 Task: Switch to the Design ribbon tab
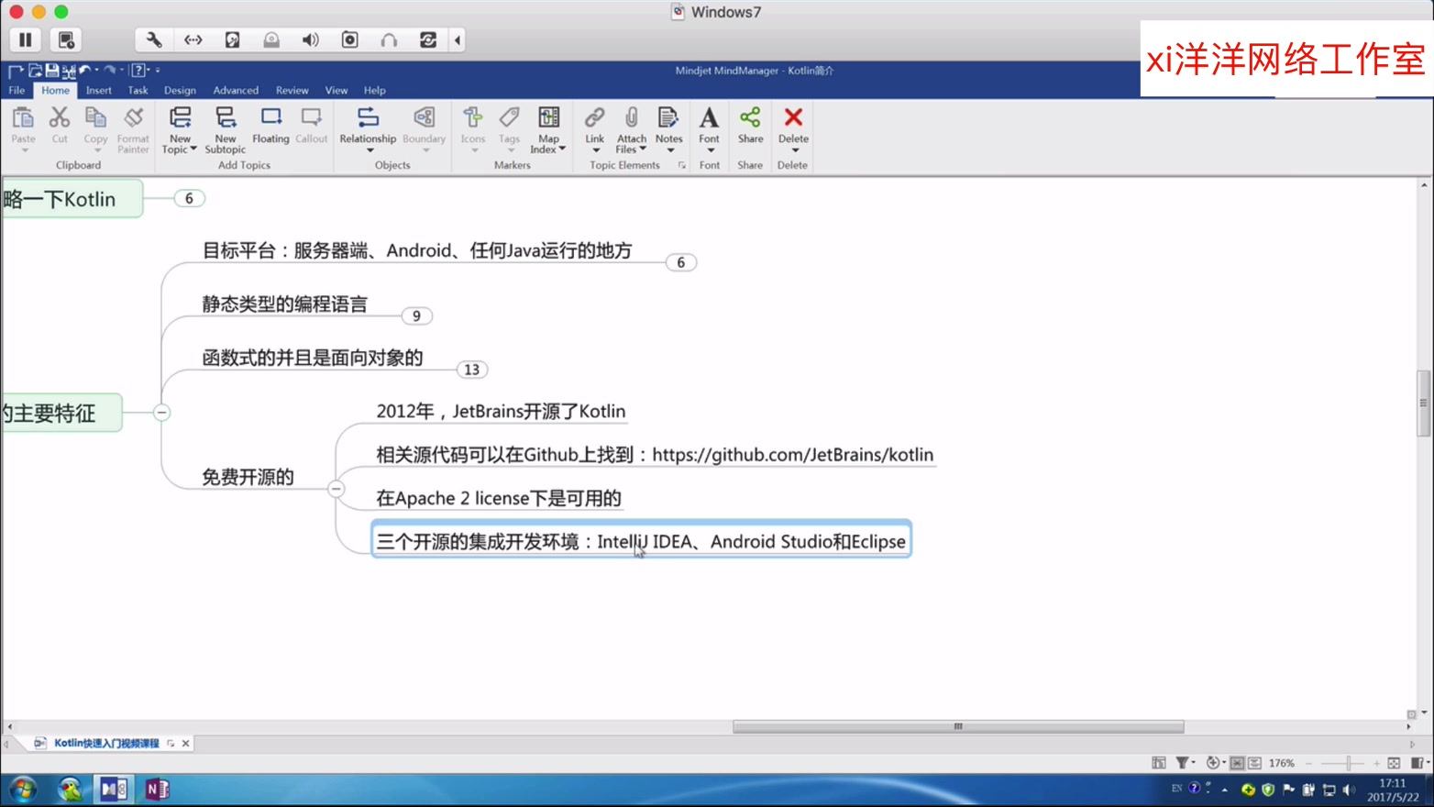click(180, 90)
